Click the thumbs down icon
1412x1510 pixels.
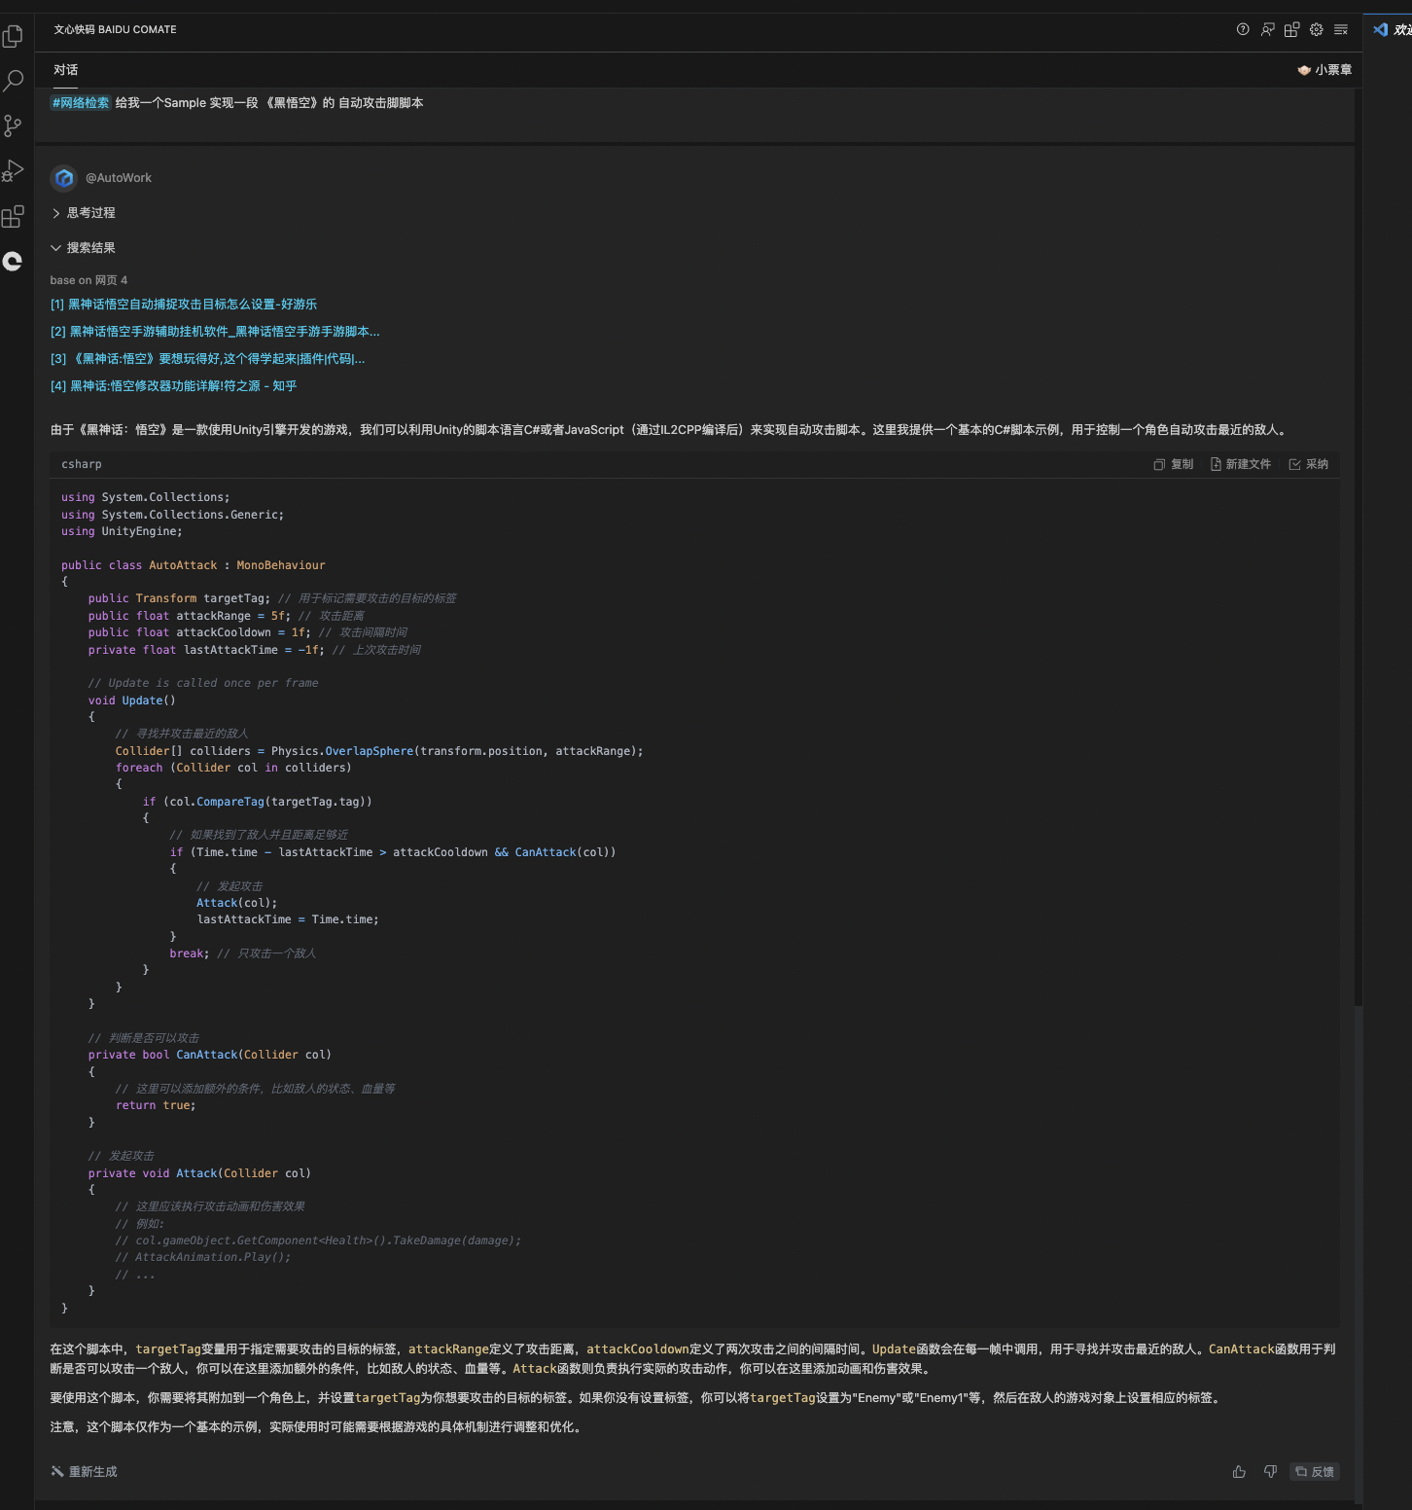coord(1270,1472)
